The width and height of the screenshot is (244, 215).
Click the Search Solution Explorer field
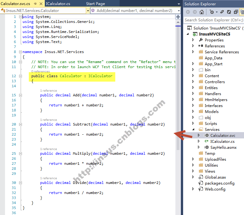tap(214, 20)
